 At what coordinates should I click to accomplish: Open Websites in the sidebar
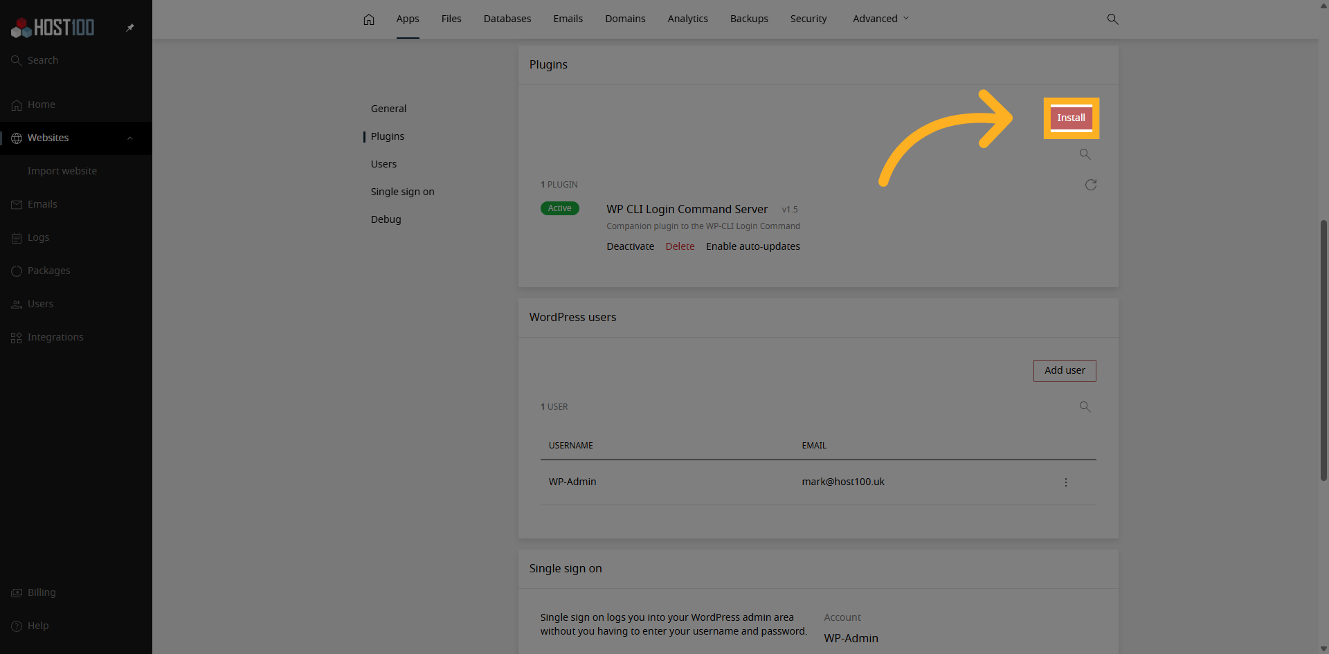pos(76,138)
